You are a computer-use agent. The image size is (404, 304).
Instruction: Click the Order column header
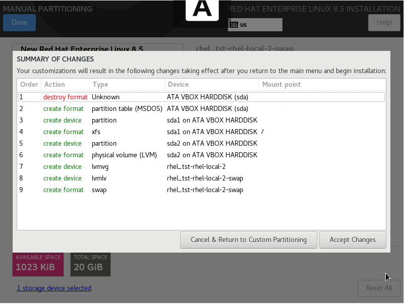pos(29,85)
